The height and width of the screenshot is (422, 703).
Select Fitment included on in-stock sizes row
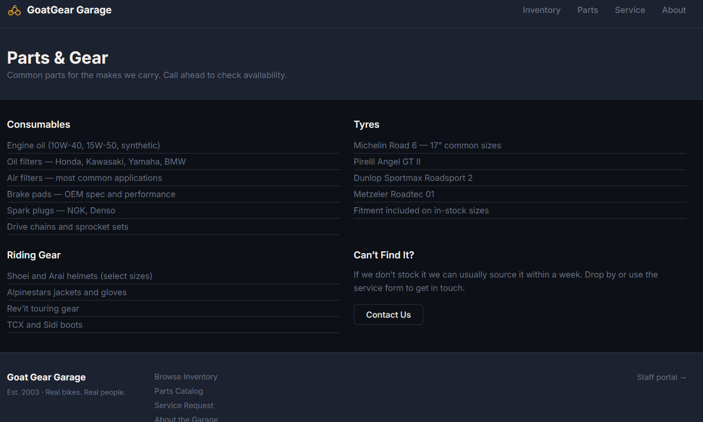click(x=520, y=211)
